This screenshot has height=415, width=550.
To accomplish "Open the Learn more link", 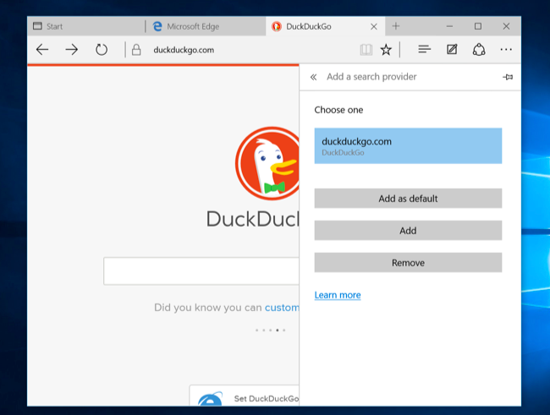I will (x=338, y=295).
